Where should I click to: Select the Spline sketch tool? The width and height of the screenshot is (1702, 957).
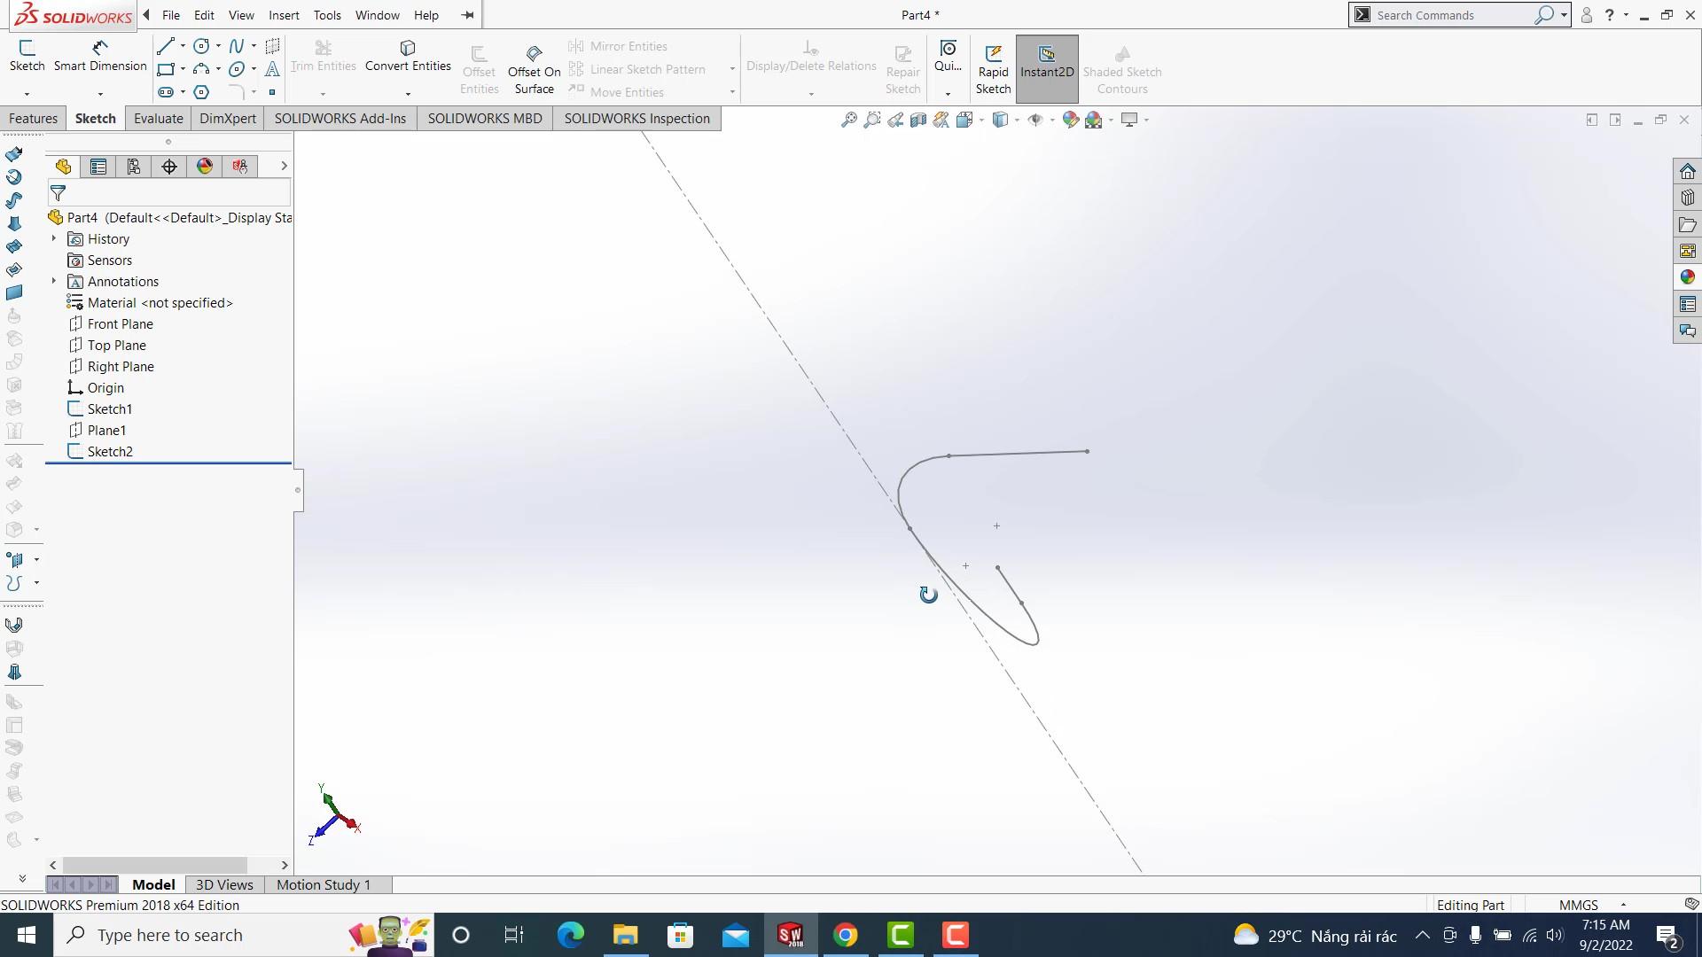[237, 46]
